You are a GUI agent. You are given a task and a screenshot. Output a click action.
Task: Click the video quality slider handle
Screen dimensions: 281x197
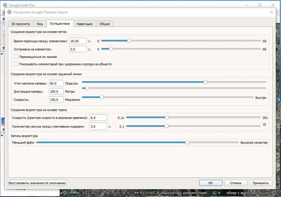[x=187, y=142]
